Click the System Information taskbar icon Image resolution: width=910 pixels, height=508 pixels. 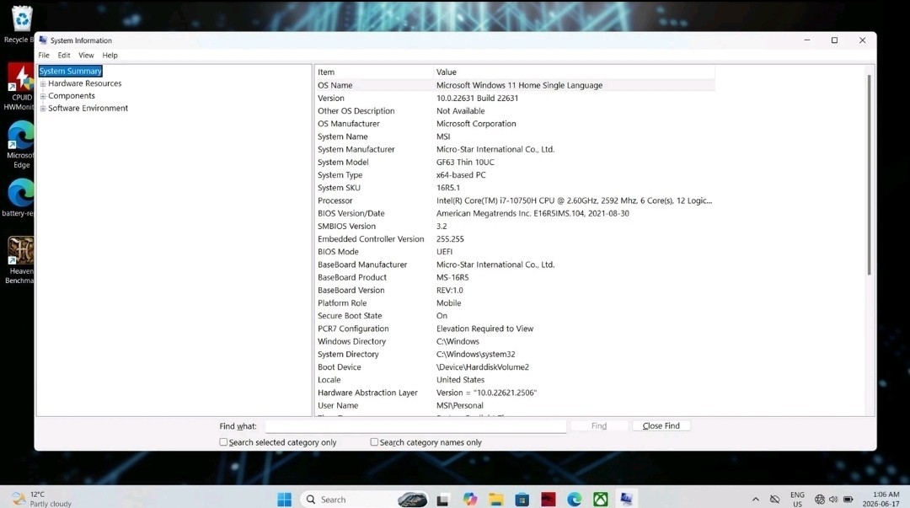(626, 499)
